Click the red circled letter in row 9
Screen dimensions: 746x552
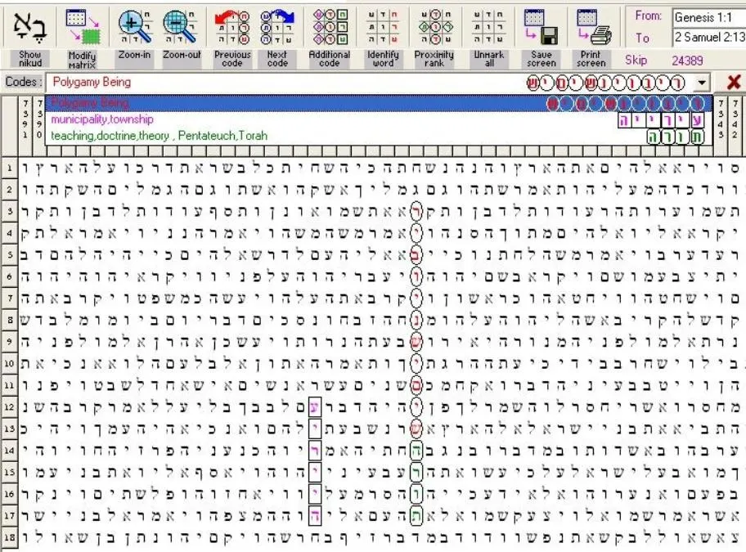tap(416, 342)
